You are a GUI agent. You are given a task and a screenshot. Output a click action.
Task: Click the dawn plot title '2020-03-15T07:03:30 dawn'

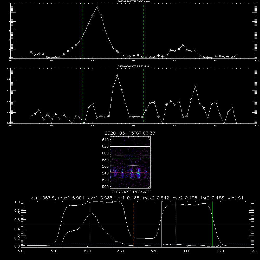134,1
